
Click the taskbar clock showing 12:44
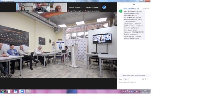pos(145,91)
